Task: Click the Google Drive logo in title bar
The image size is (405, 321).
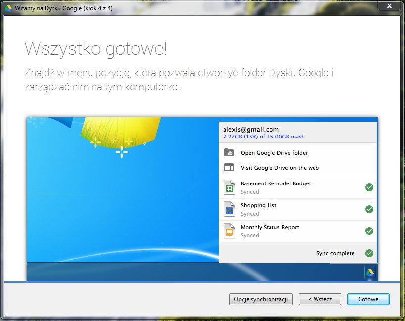Action: click(x=8, y=8)
